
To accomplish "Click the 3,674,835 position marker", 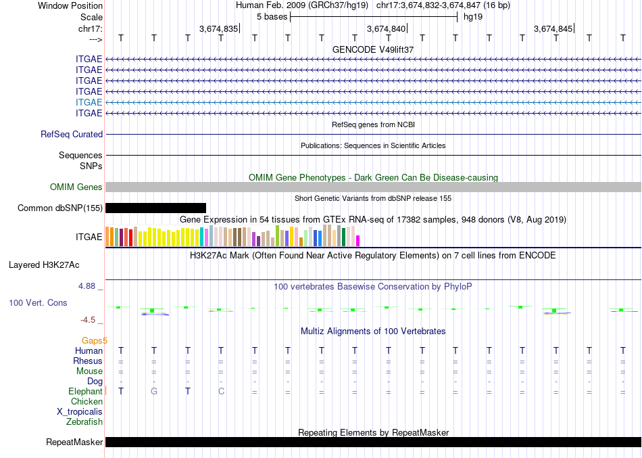I will (x=219, y=28).
